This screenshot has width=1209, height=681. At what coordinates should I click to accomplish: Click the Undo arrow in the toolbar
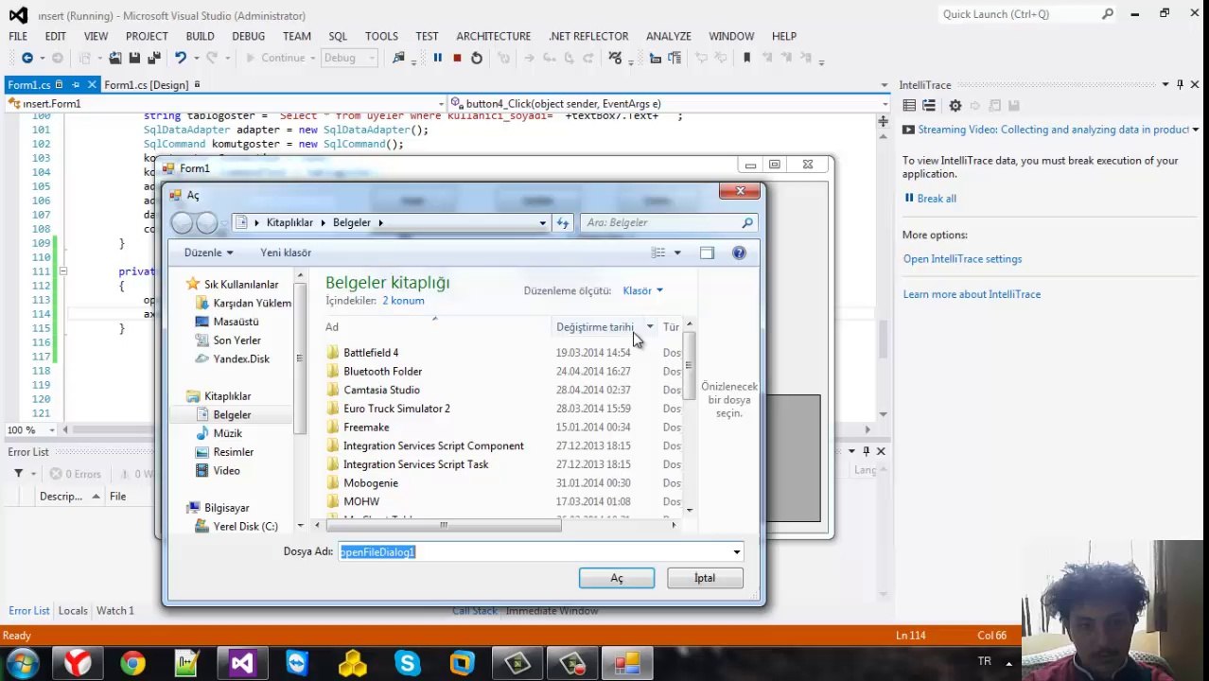click(x=180, y=58)
